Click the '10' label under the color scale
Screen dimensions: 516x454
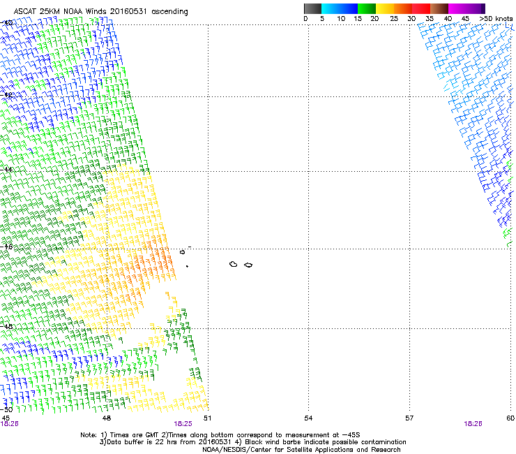pos(341,19)
